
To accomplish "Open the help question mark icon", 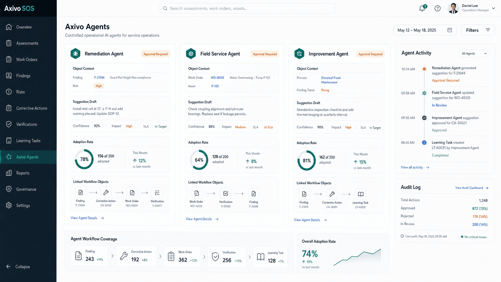I will [437, 8].
